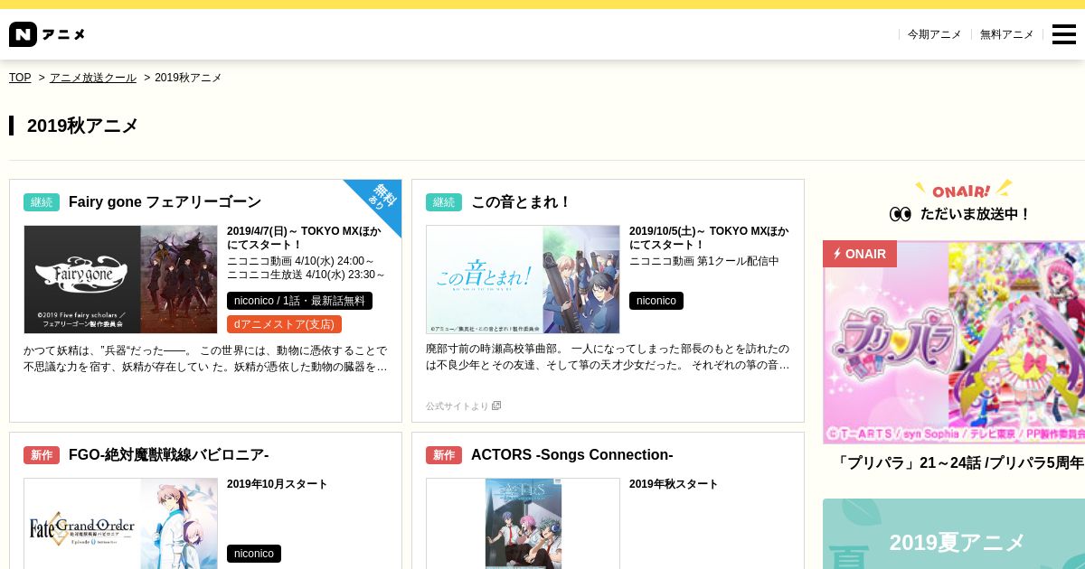Open ACTORS -Songs Connection- title

pos(572,455)
